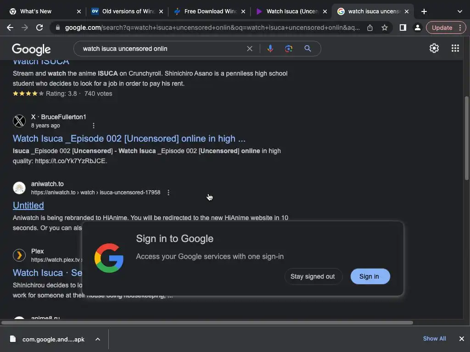Click the Google logo

[31, 49]
